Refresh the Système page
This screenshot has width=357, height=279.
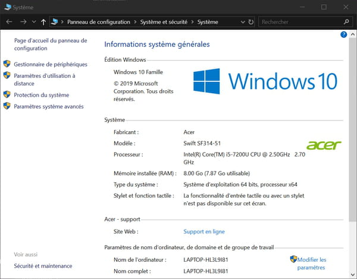click(250, 22)
